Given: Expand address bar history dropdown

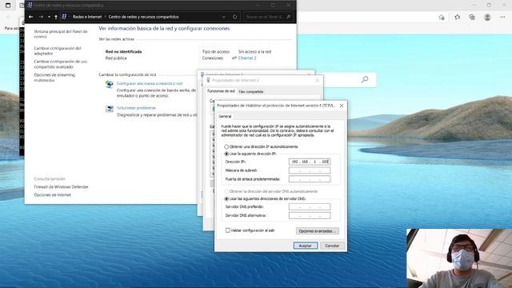Looking at the screenshot, I should coord(224,17).
